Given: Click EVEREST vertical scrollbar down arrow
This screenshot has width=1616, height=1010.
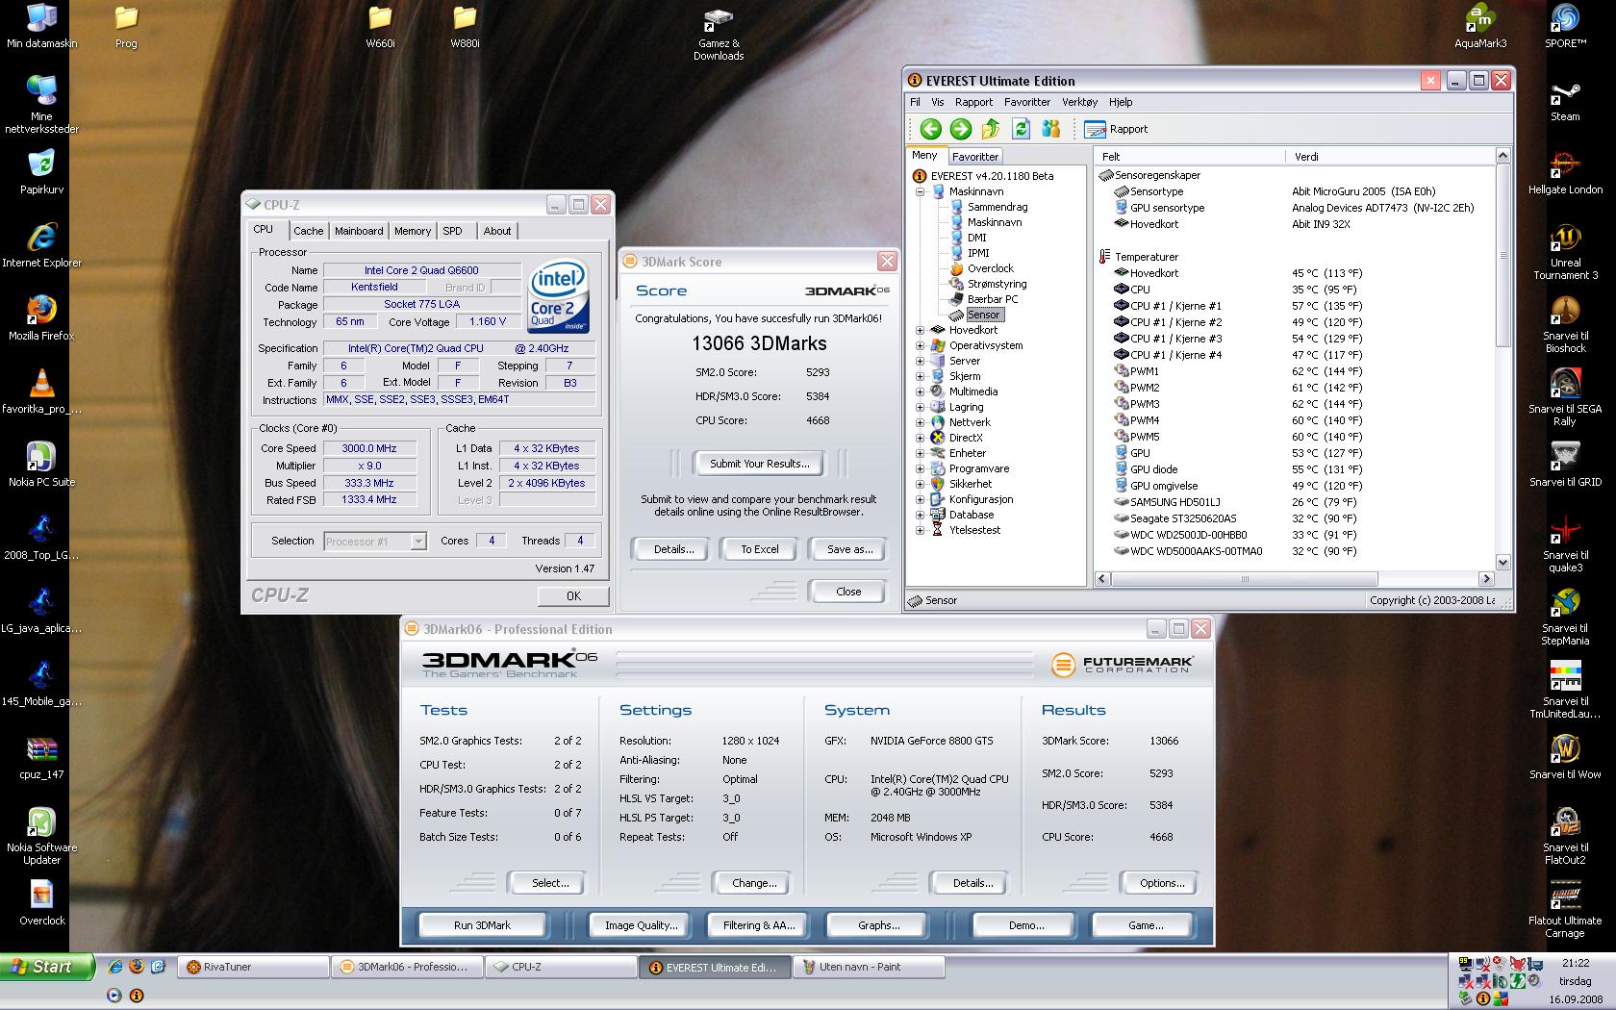Looking at the screenshot, I should pyautogui.click(x=1503, y=562).
